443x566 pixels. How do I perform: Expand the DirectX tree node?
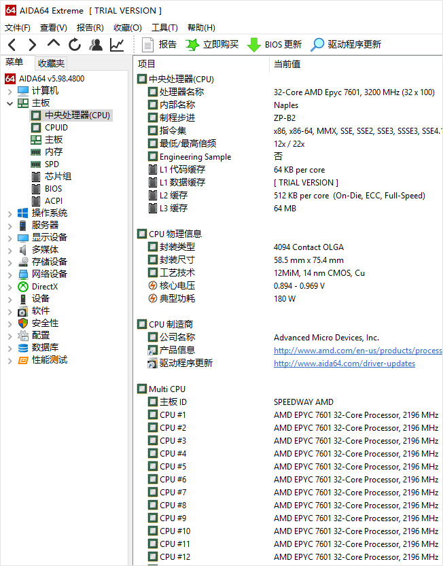[10, 287]
